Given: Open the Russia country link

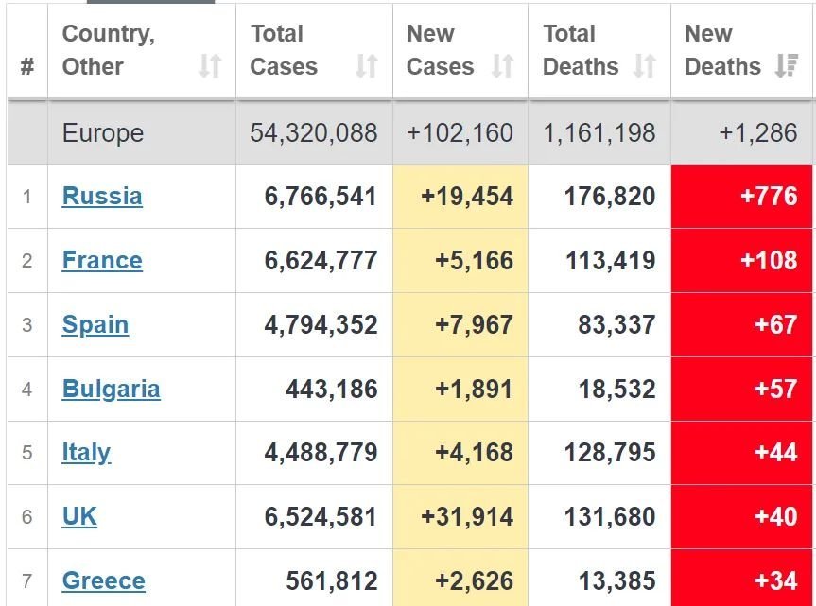Looking at the screenshot, I should (x=102, y=197).
